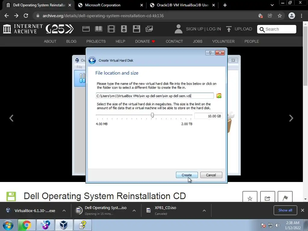Open the Windows Start button
The image size is (308, 231).
[8, 225]
